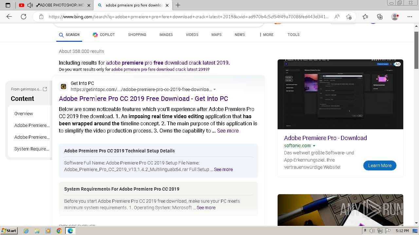
Task: Click the vertical page scrollbar
Action: click(x=416, y=50)
